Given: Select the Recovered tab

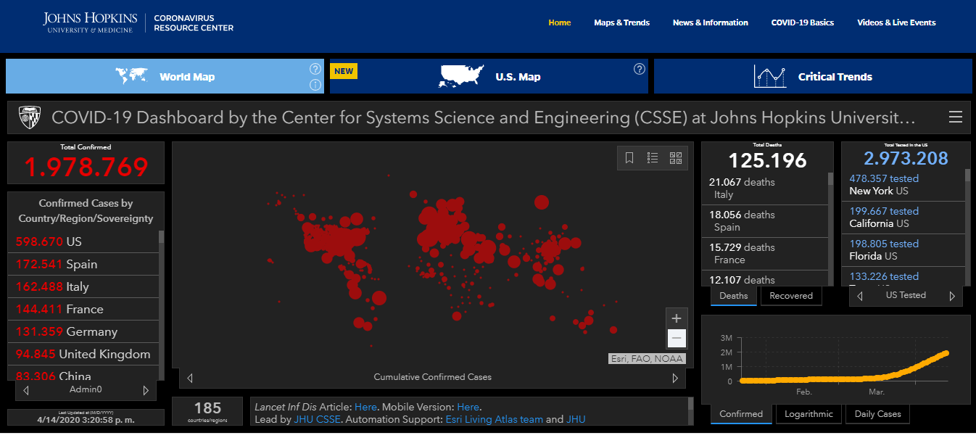Looking at the screenshot, I should (791, 296).
